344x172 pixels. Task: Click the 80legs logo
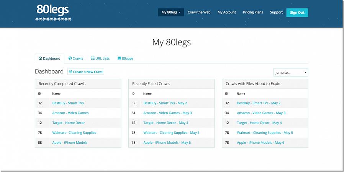click(x=53, y=13)
